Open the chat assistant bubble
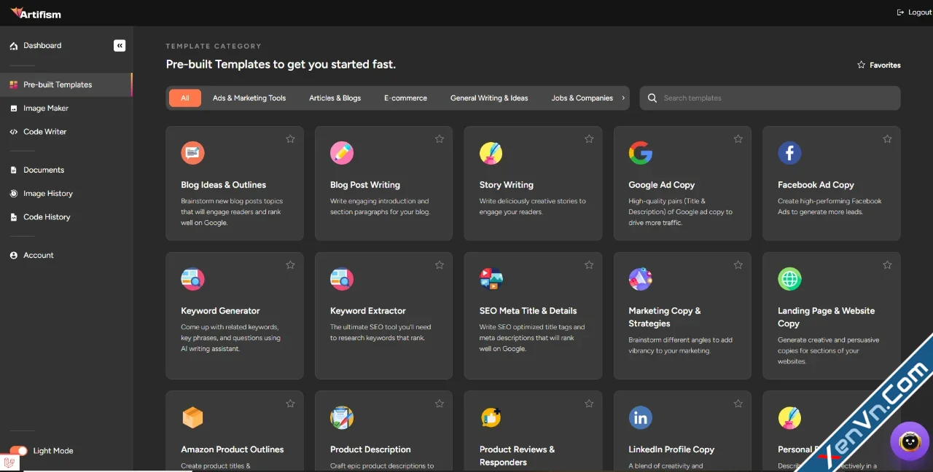The image size is (933, 472). [x=910, y=441]
